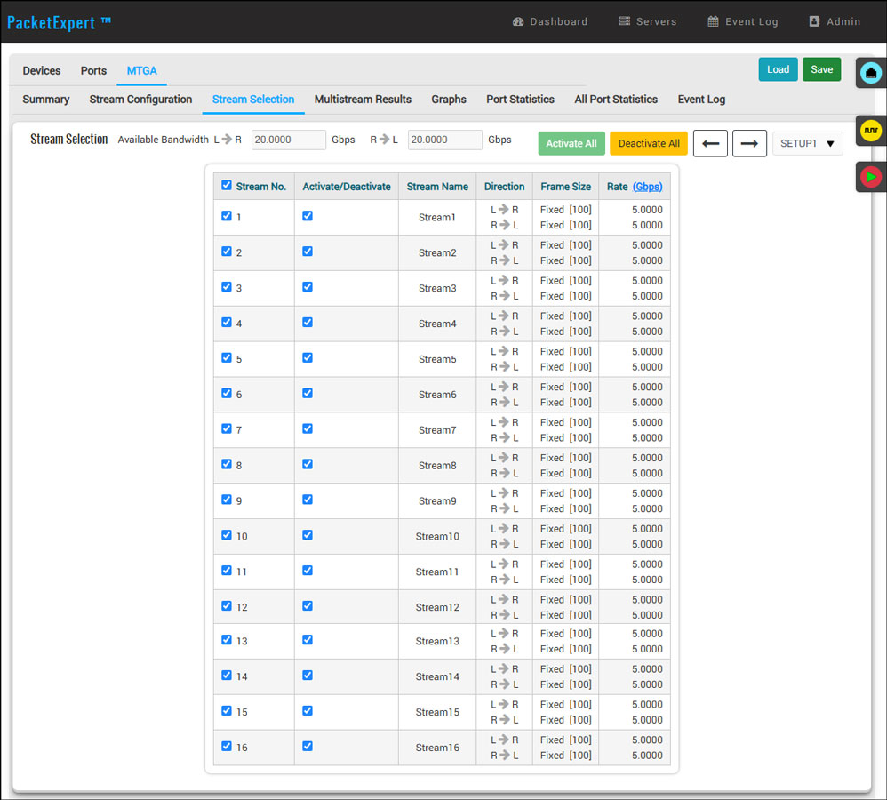Open the Multistream Results sub-tab
Viewport: 887px width, 800px height.
point(363,99)
